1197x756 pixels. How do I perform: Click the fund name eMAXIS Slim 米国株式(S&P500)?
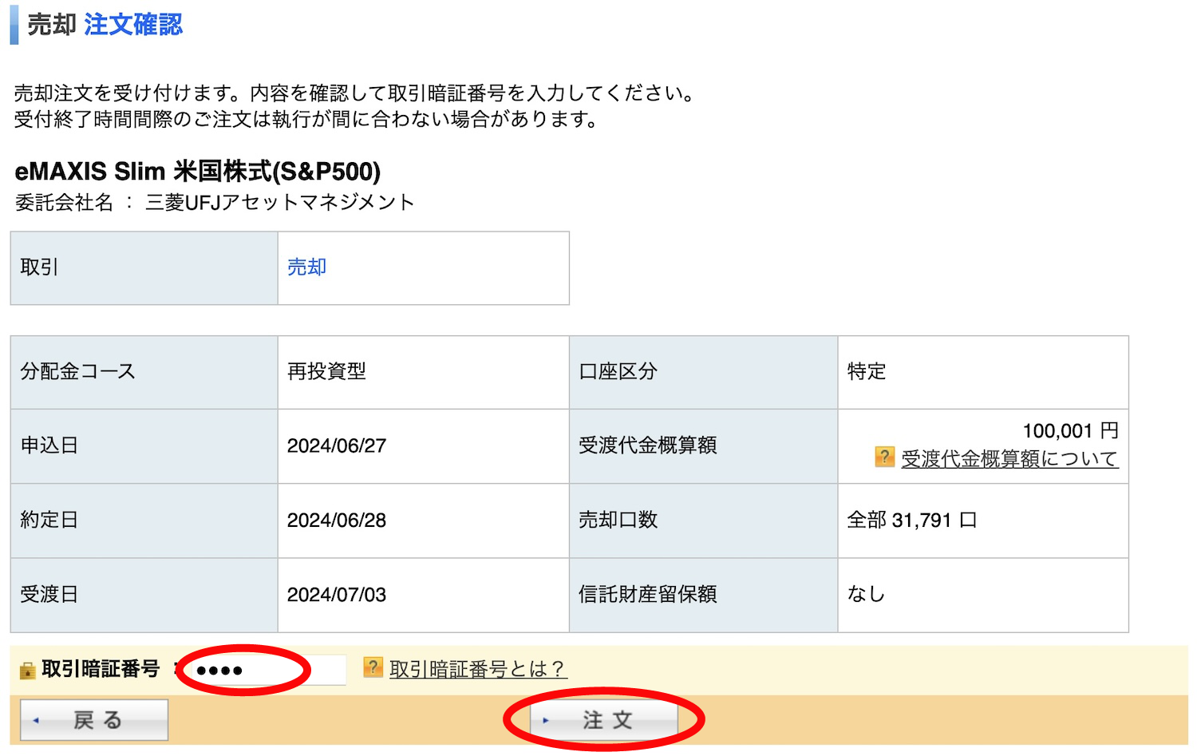tap(198, 171)
